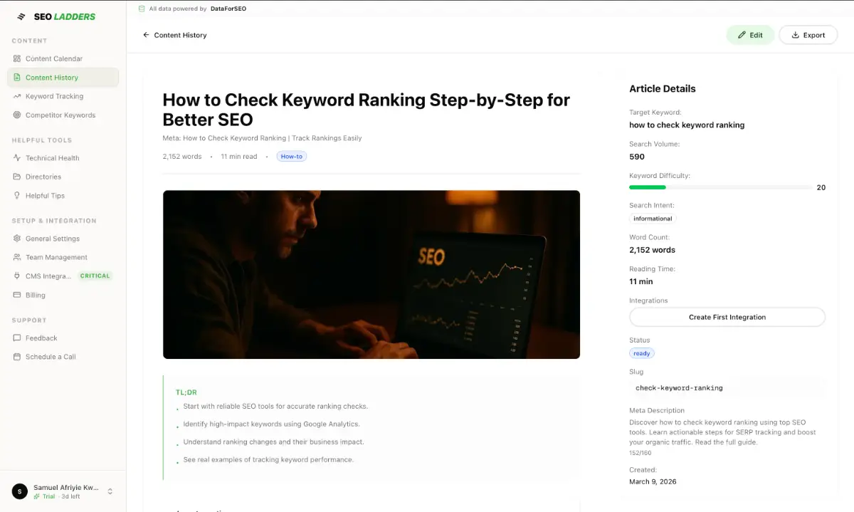Click the Helpful Tips lightbulb icon
This screenshot has width=854, height=512.
(x=17, y=195)
